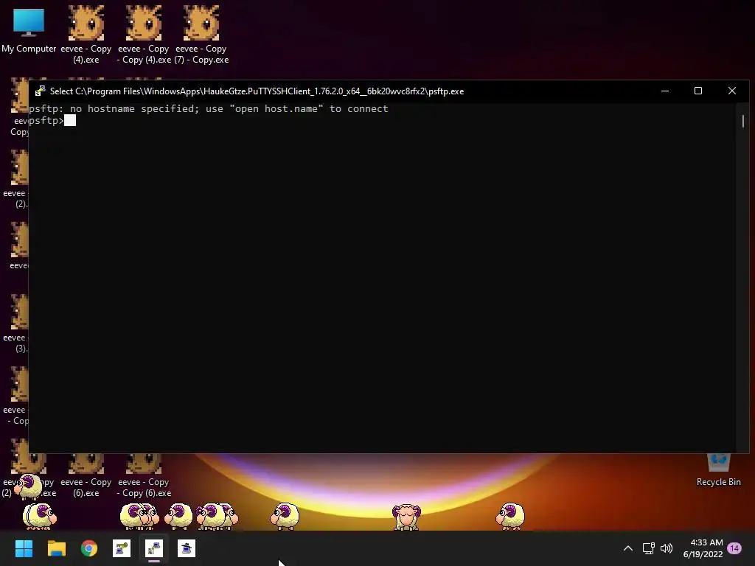Open PuTTYgen key icon in taskbar

coord(122,548)
